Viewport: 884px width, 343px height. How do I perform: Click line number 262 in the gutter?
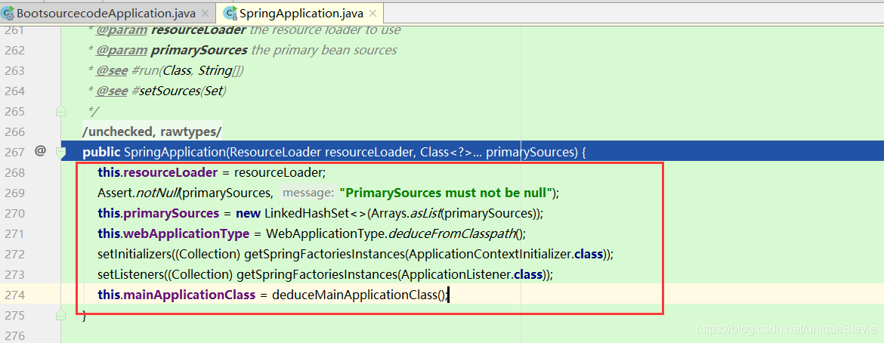14,50
